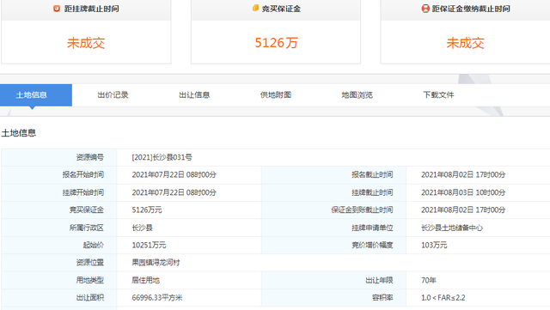The height and width of the screenshot is (310, 550).
Task: Click the 竞价增价幅度 label cell
Action: 334,245
